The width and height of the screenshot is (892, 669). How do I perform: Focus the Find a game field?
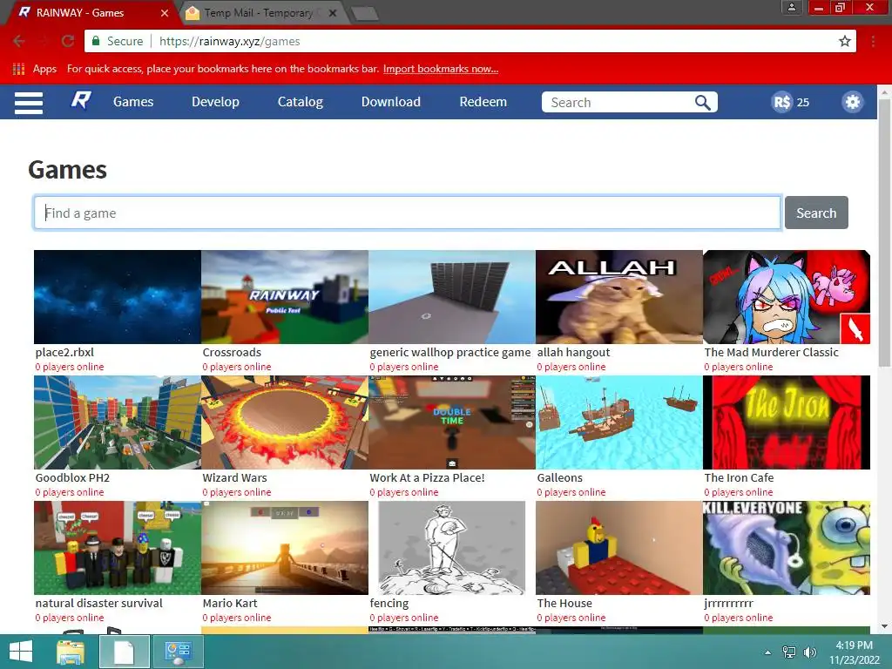[x=408, y=213]
